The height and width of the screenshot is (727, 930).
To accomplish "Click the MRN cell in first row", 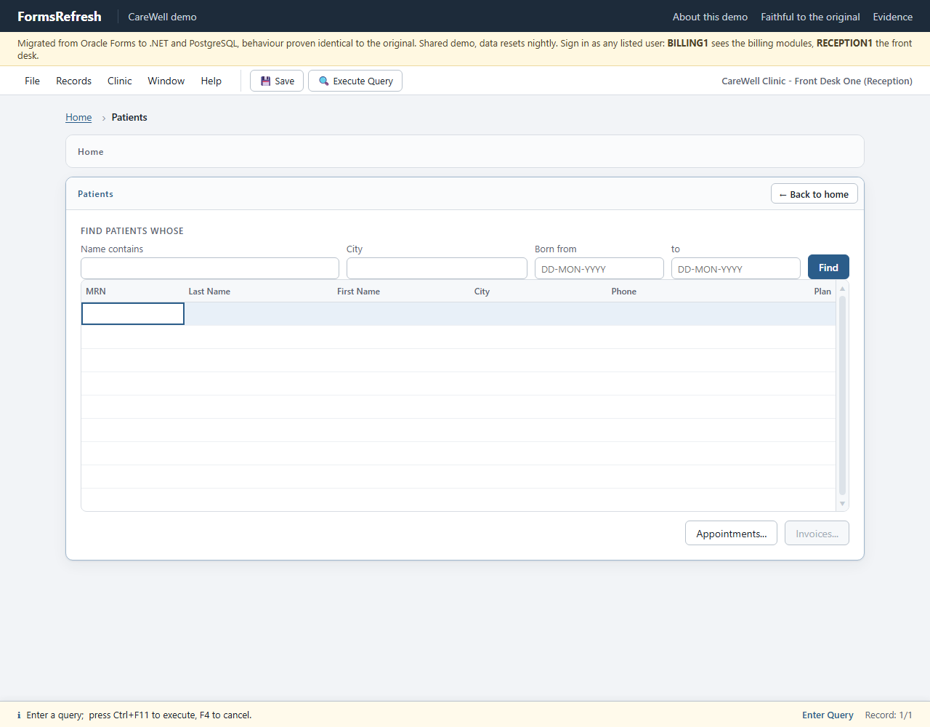I will (133, 313).
